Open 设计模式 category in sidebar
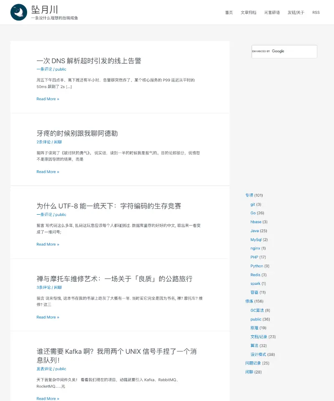 point(258,355)
